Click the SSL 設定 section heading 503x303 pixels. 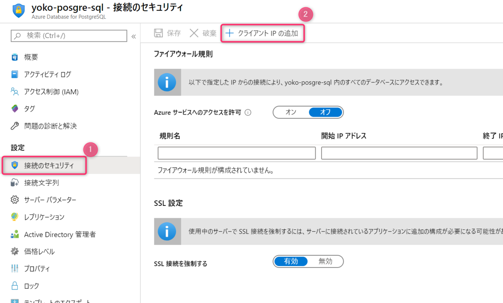pyautogui.click(x=169, y=203)
